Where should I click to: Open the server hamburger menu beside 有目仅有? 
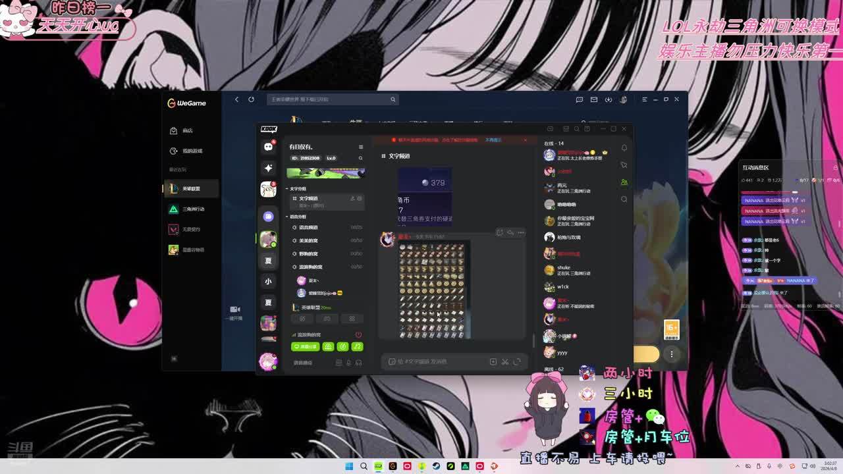point(360,147)
